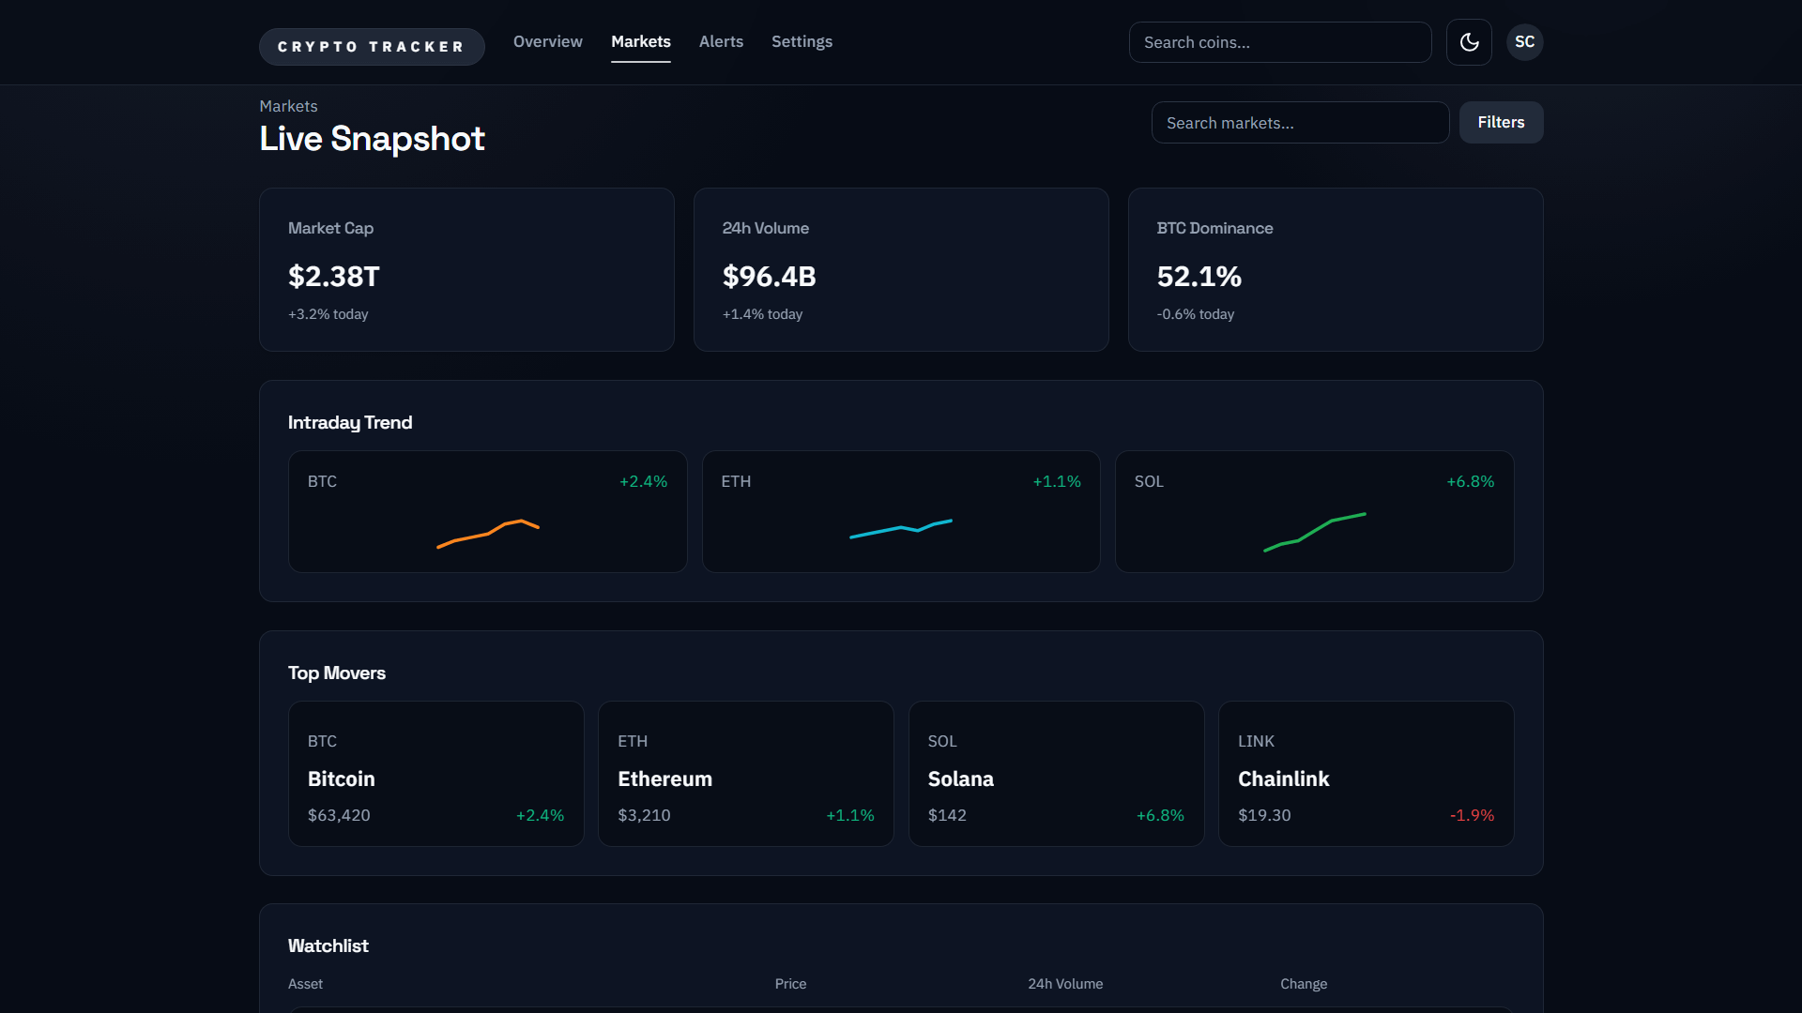
Task: Open the Alerts tab
Action: tap(721, 42)
